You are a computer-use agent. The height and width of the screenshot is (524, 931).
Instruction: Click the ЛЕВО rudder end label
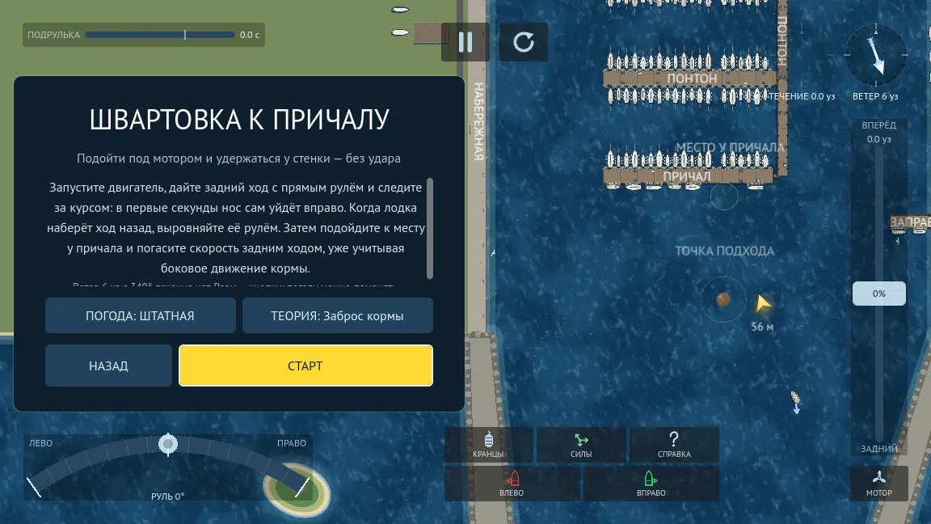(40, 443)
